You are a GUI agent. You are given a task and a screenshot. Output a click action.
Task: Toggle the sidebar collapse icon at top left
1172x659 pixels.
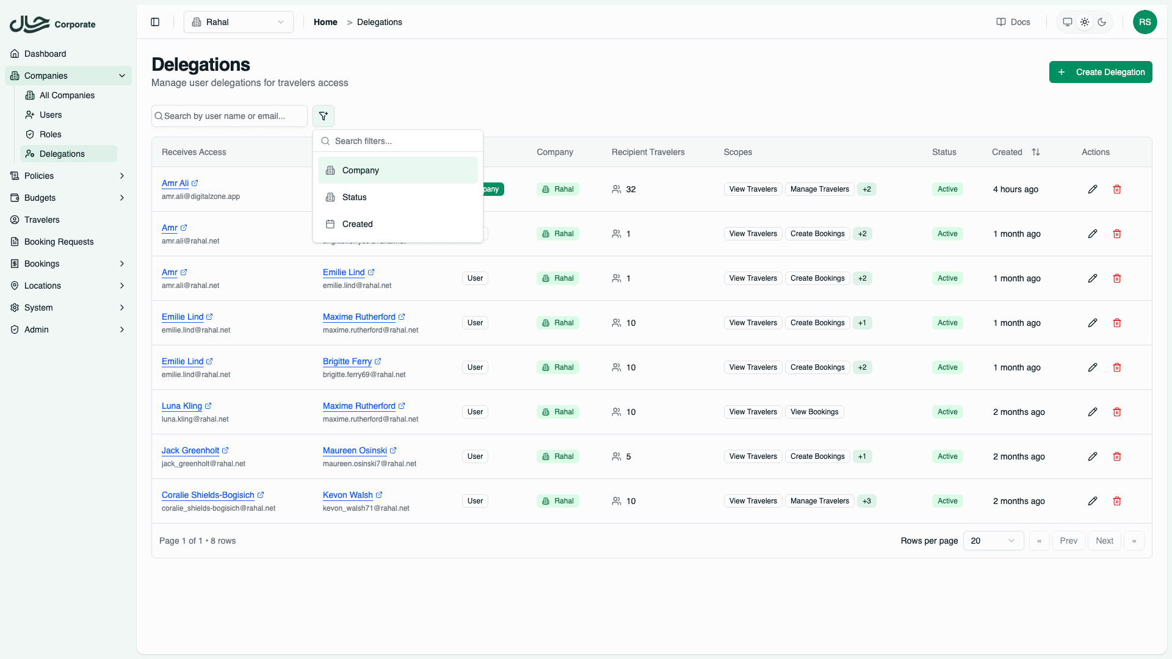(x=154, y=22)
